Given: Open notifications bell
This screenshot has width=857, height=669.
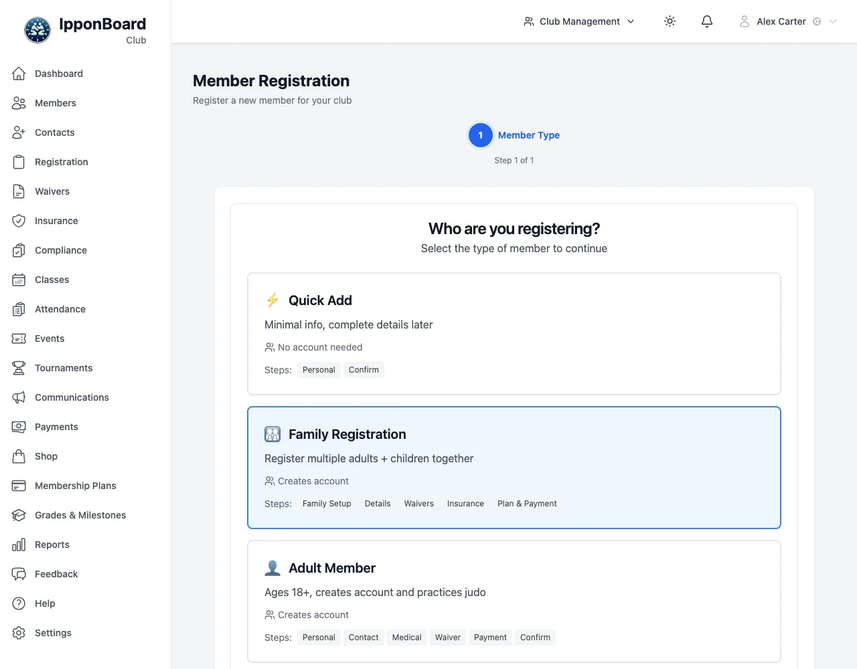Looking at the screenshot, I should click(707, 21).
